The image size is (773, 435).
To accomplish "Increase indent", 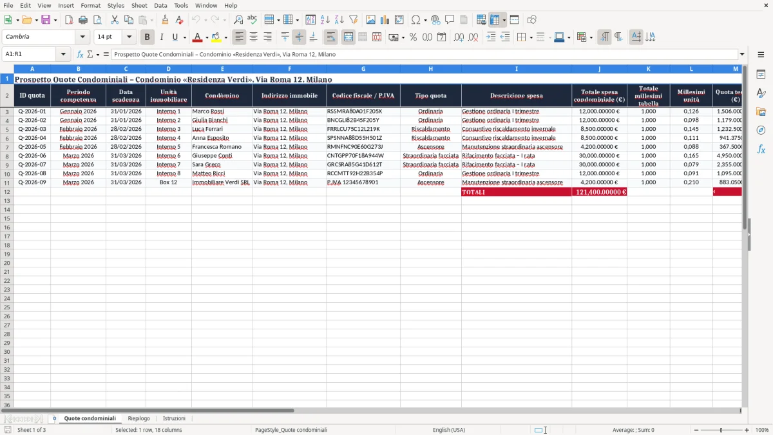I will click(x=491, y=37).
